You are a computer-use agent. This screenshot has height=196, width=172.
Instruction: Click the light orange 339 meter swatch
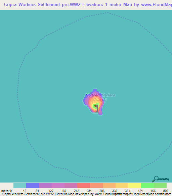pyautogui.click(x=122, y=186)
